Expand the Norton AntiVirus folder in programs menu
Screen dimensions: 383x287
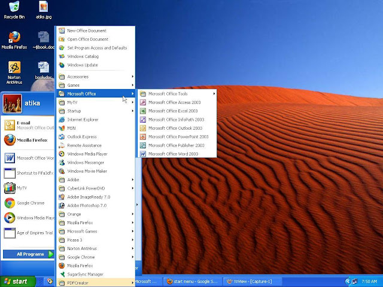coord(96,249)
